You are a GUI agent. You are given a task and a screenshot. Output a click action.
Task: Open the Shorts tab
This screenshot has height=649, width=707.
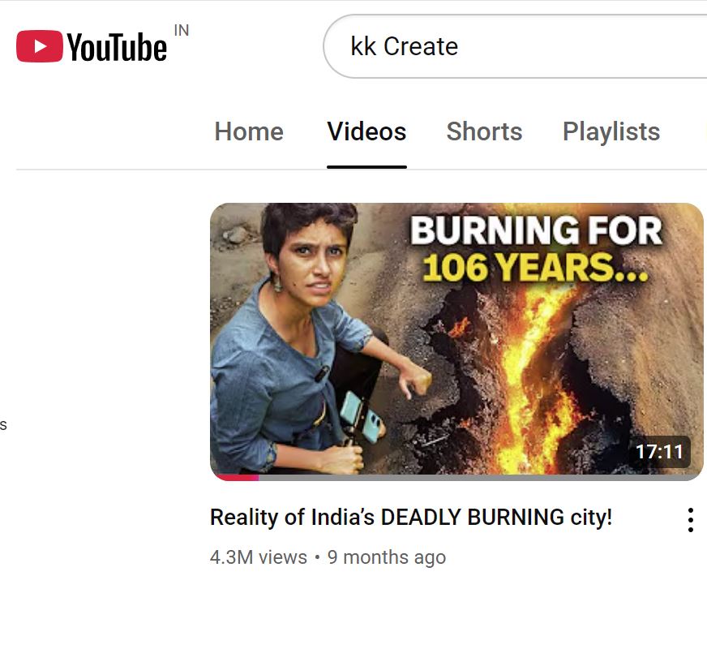(x=484, y=131)
